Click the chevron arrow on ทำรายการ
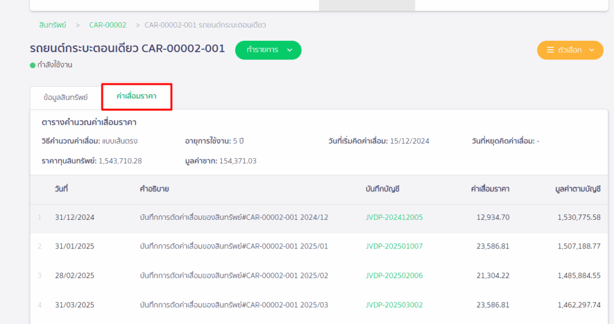The height and width of the screenshot is (324, 614). 290,50
